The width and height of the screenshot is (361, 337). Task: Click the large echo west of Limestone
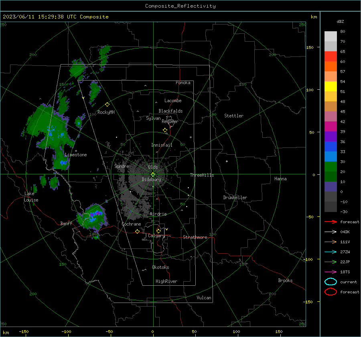[49, 129]
